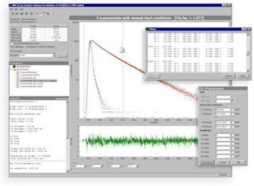Click the first Shift input field
Viewport: 254px width, 186px height.
[x=223, y=97]
